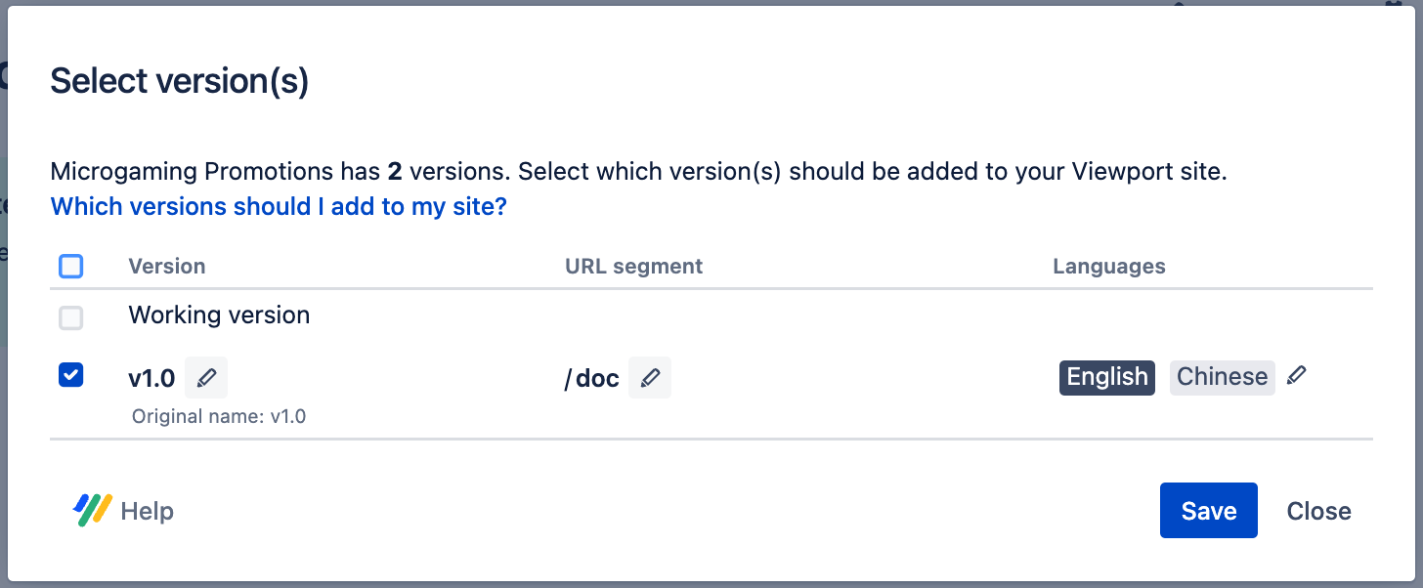
Task: Click the Working version row label
Action: (x=219, y=315)
